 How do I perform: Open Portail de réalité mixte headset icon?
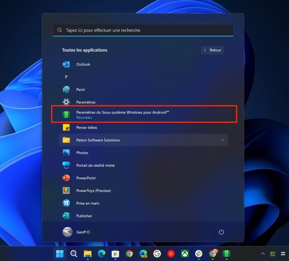[x=66, y=165]
